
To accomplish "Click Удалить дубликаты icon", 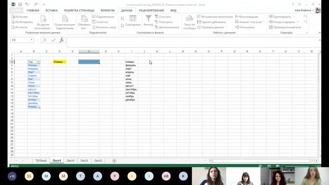I will [x=199, y=22].
